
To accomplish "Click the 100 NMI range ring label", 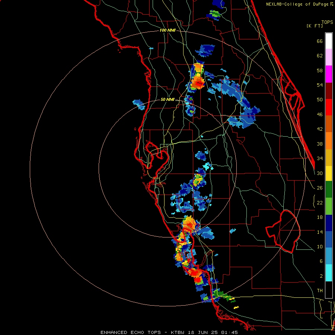I will click(x=167, y=31).
